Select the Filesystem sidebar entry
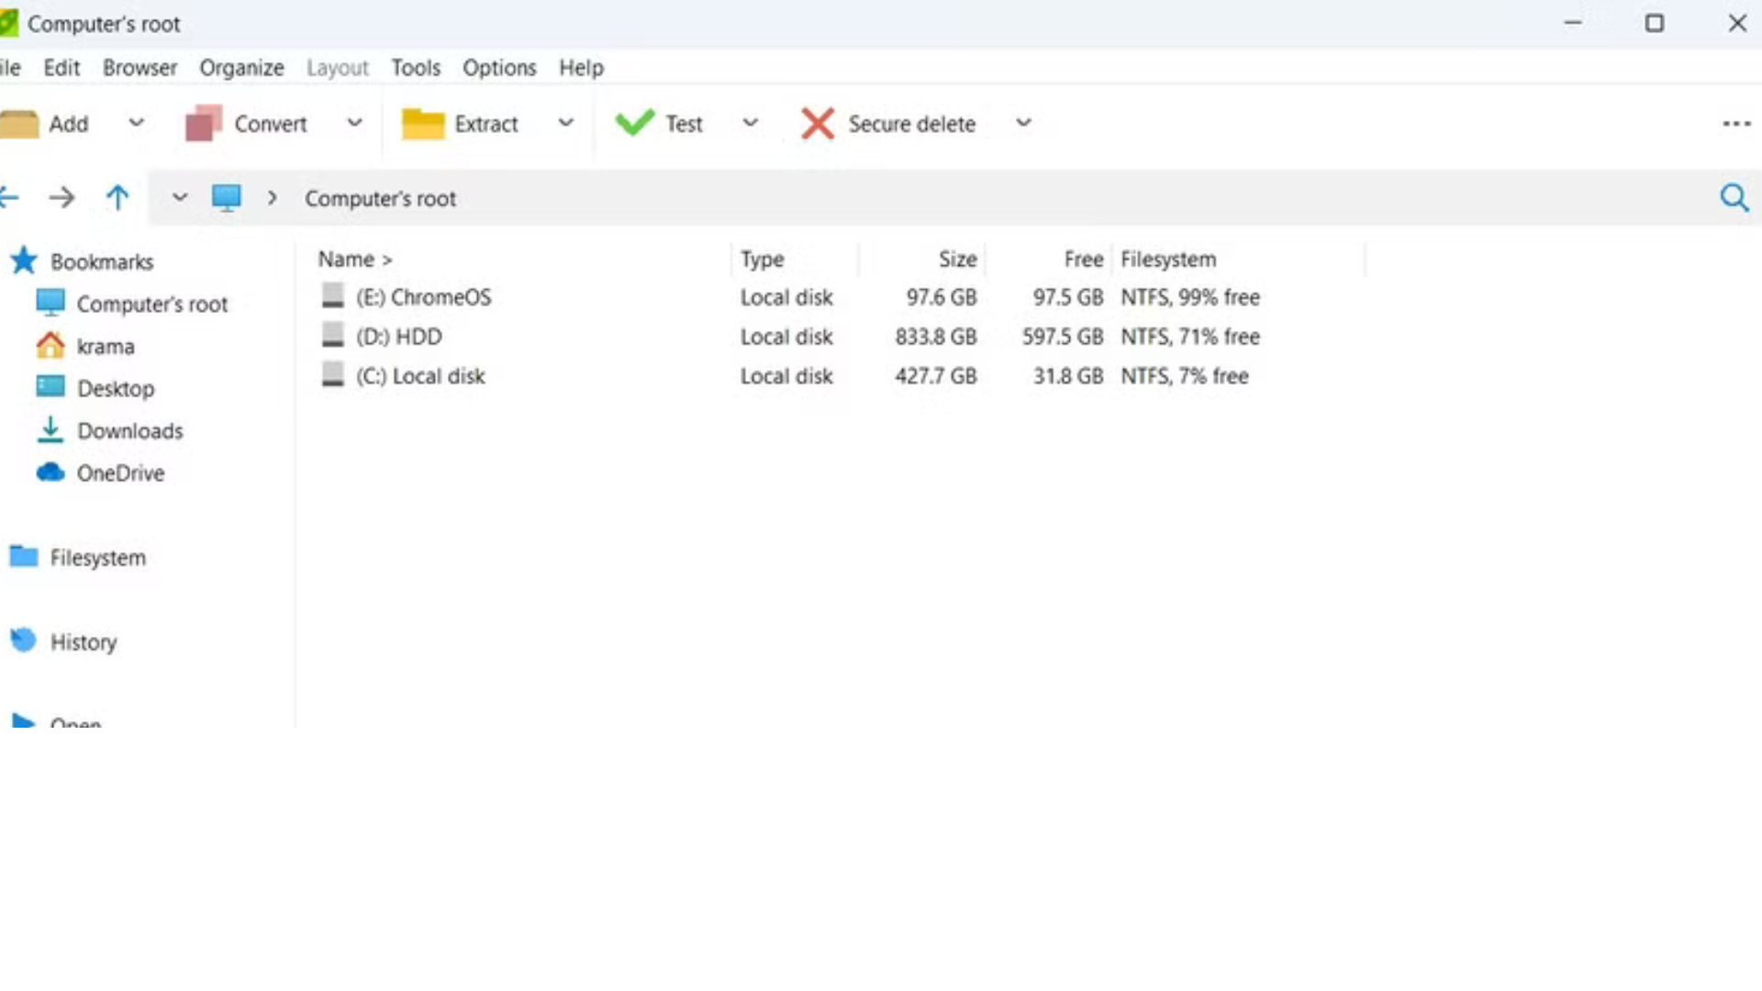Screen dimensions: 1762x991 pos(97,557)
